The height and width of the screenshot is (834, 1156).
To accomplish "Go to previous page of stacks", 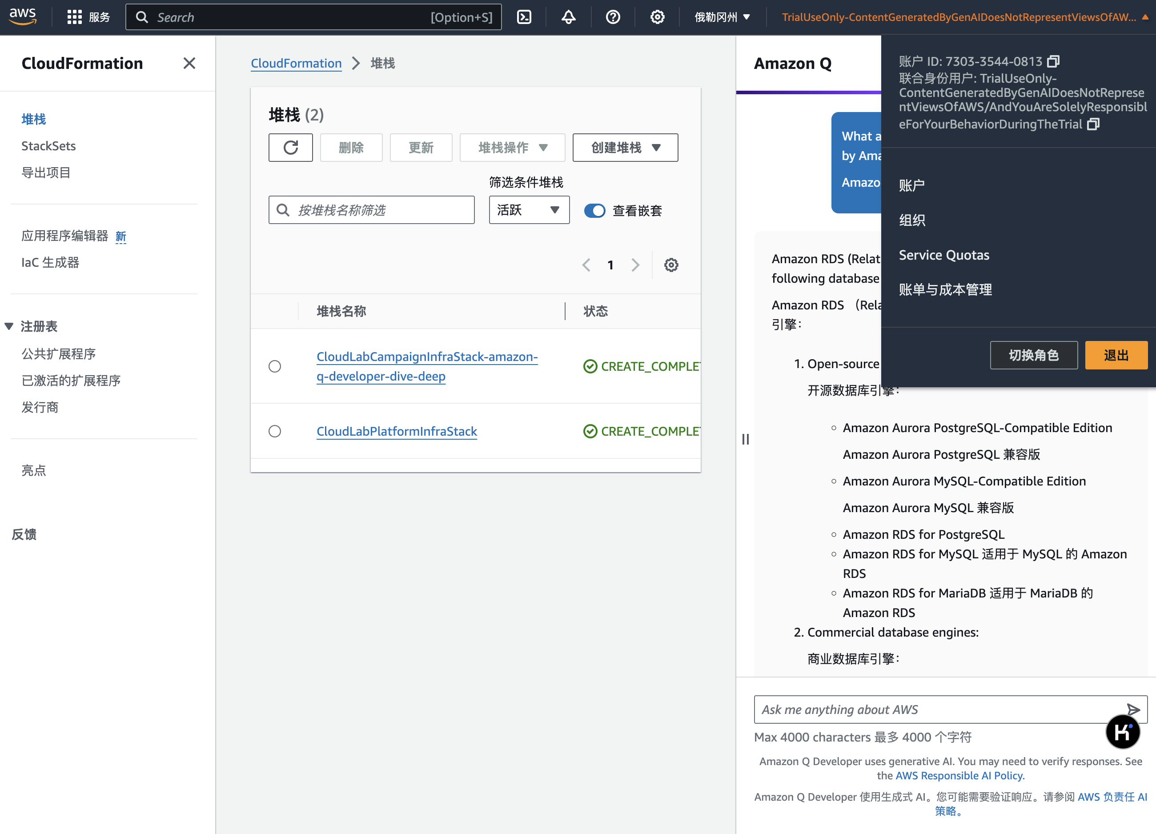I will [586, 265].
